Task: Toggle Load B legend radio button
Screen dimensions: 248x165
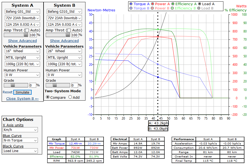Action: tap(199, 8)
